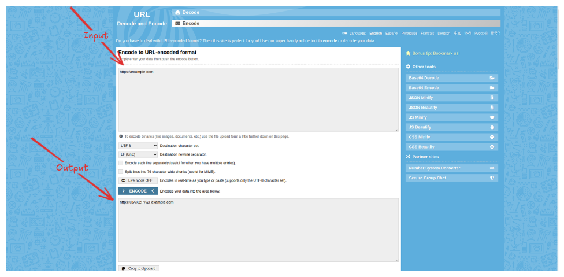Enable Encode each line separately checkbox

point(121,163)
